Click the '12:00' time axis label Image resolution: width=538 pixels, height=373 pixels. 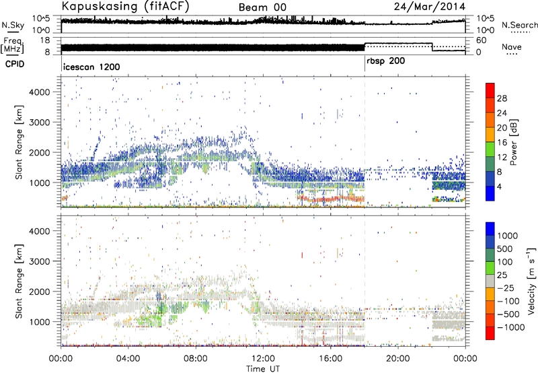point(263,359)
